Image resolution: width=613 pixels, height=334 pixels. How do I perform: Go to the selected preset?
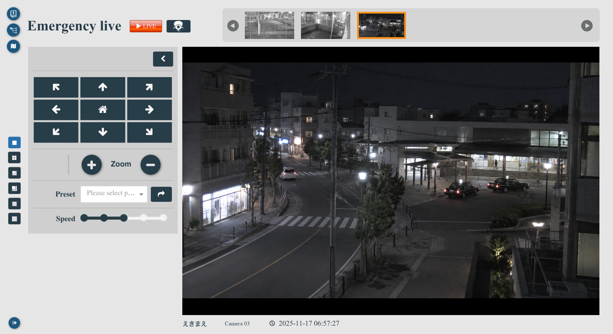[161, 194]
